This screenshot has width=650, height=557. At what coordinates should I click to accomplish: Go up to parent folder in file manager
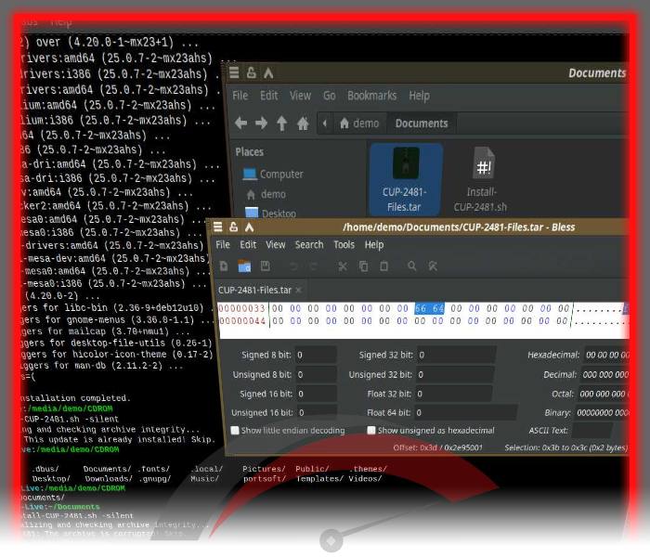(282, 123)
